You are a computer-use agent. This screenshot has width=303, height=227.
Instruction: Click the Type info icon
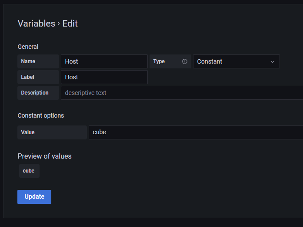tap(185, 61)
